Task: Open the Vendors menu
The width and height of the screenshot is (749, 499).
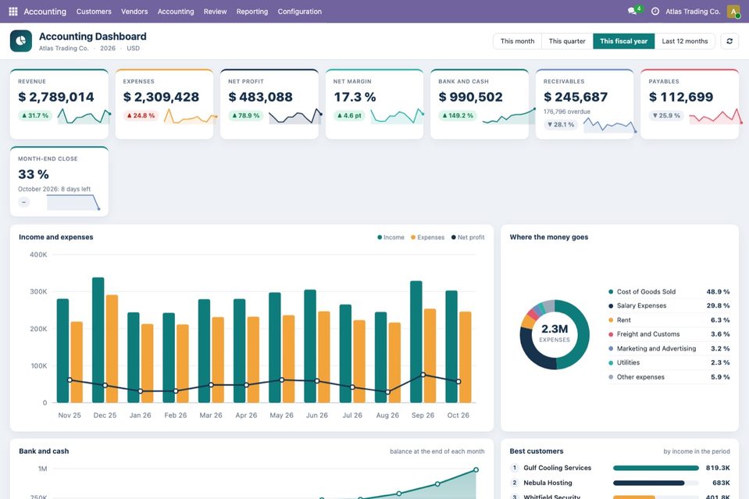Action: pos(134,12)
